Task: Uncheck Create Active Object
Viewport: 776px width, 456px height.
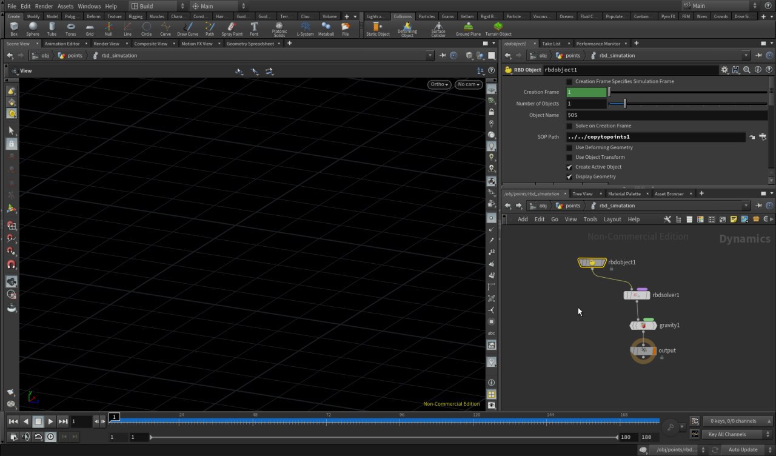Action: click(x=569, y=167)
